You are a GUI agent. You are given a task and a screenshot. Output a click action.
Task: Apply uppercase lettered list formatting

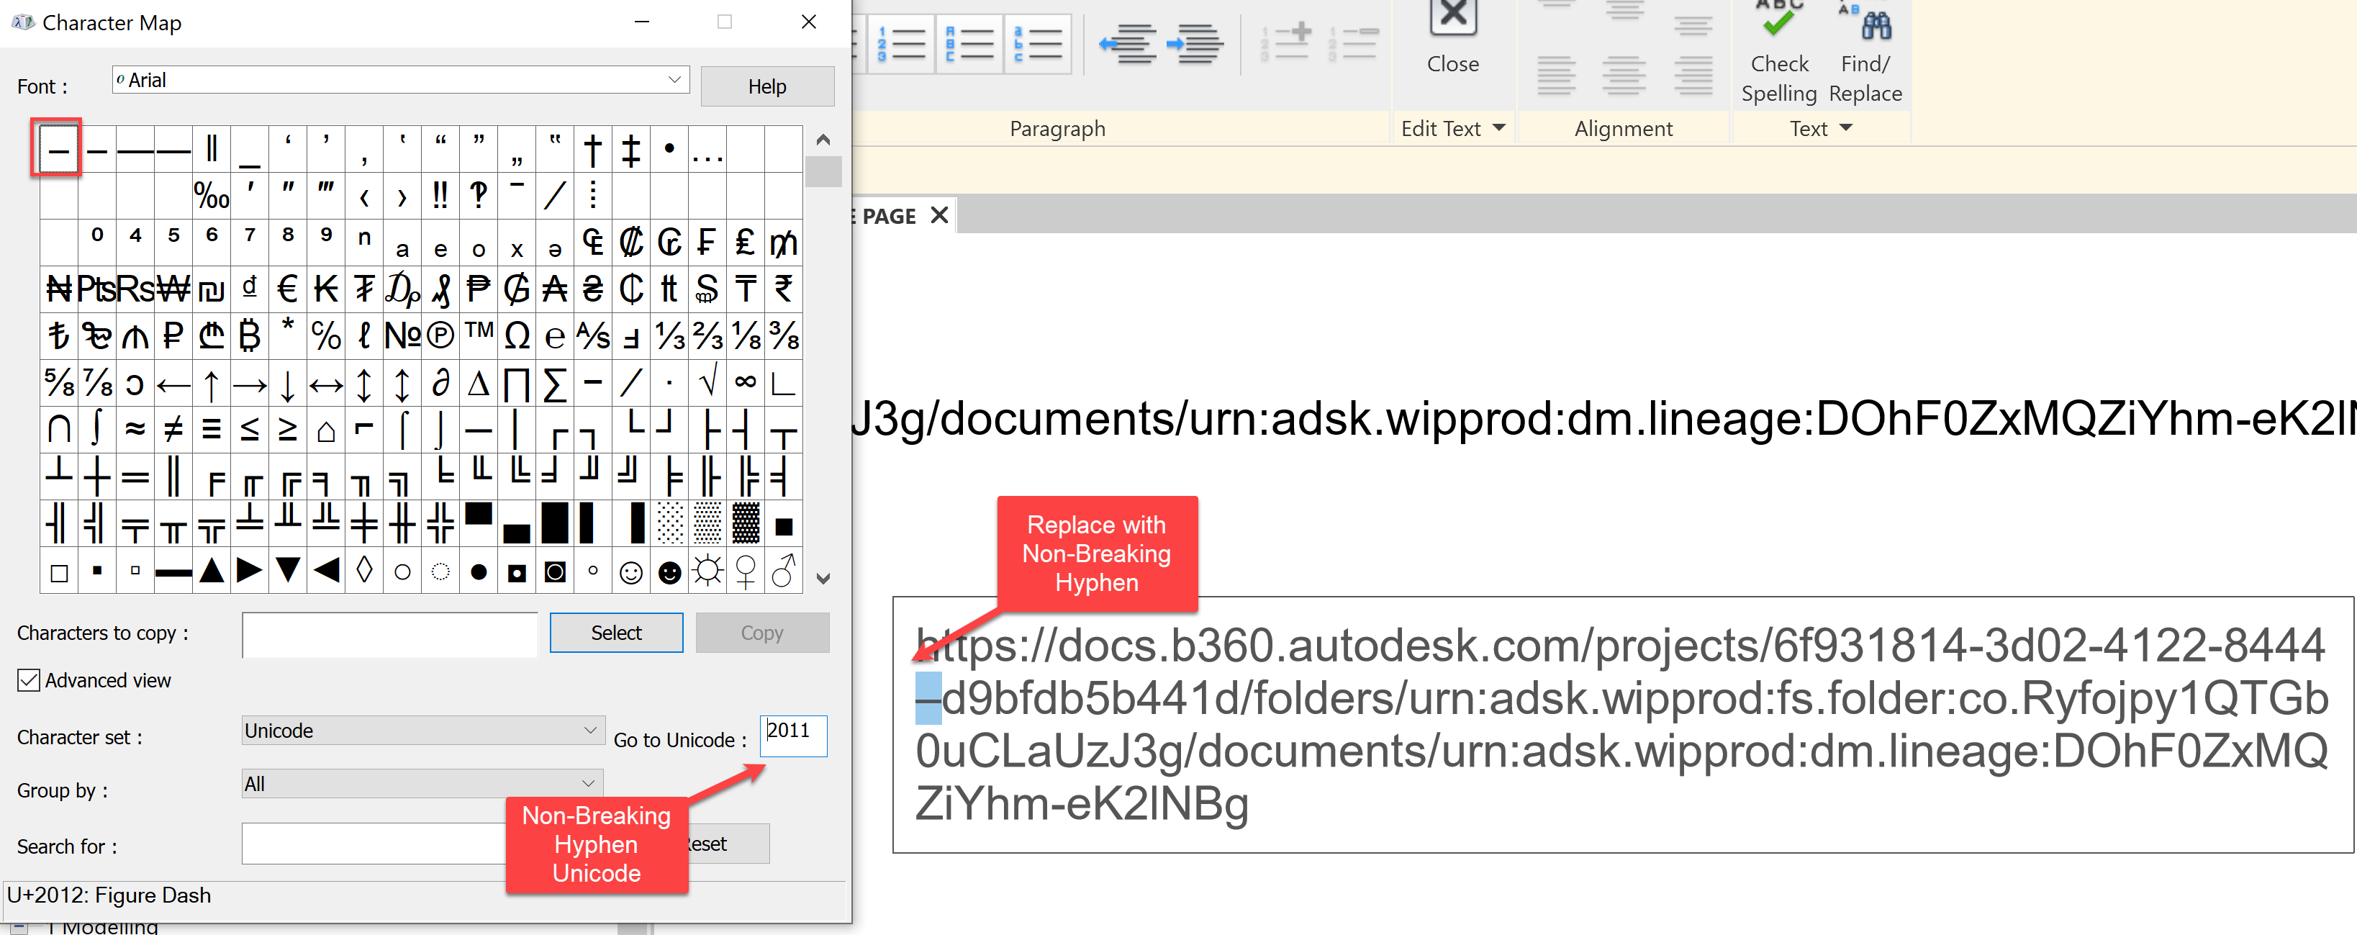click(x=969, y=43)
